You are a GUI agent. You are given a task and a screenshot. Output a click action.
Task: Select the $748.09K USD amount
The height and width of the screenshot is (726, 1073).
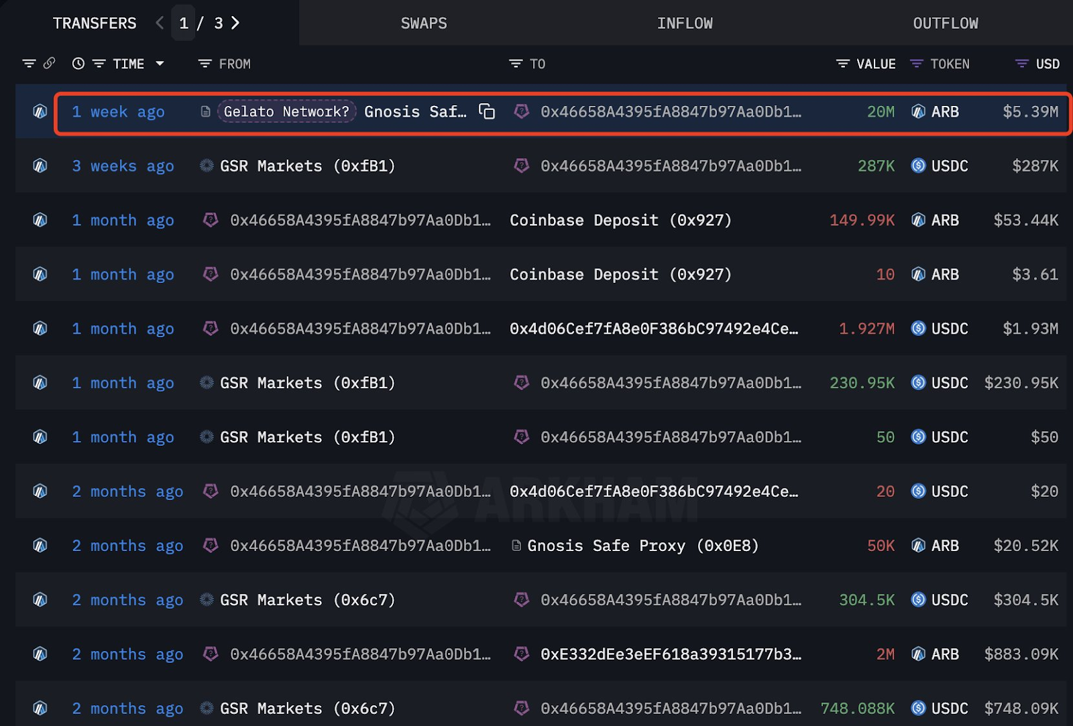tap(1021, 709)
